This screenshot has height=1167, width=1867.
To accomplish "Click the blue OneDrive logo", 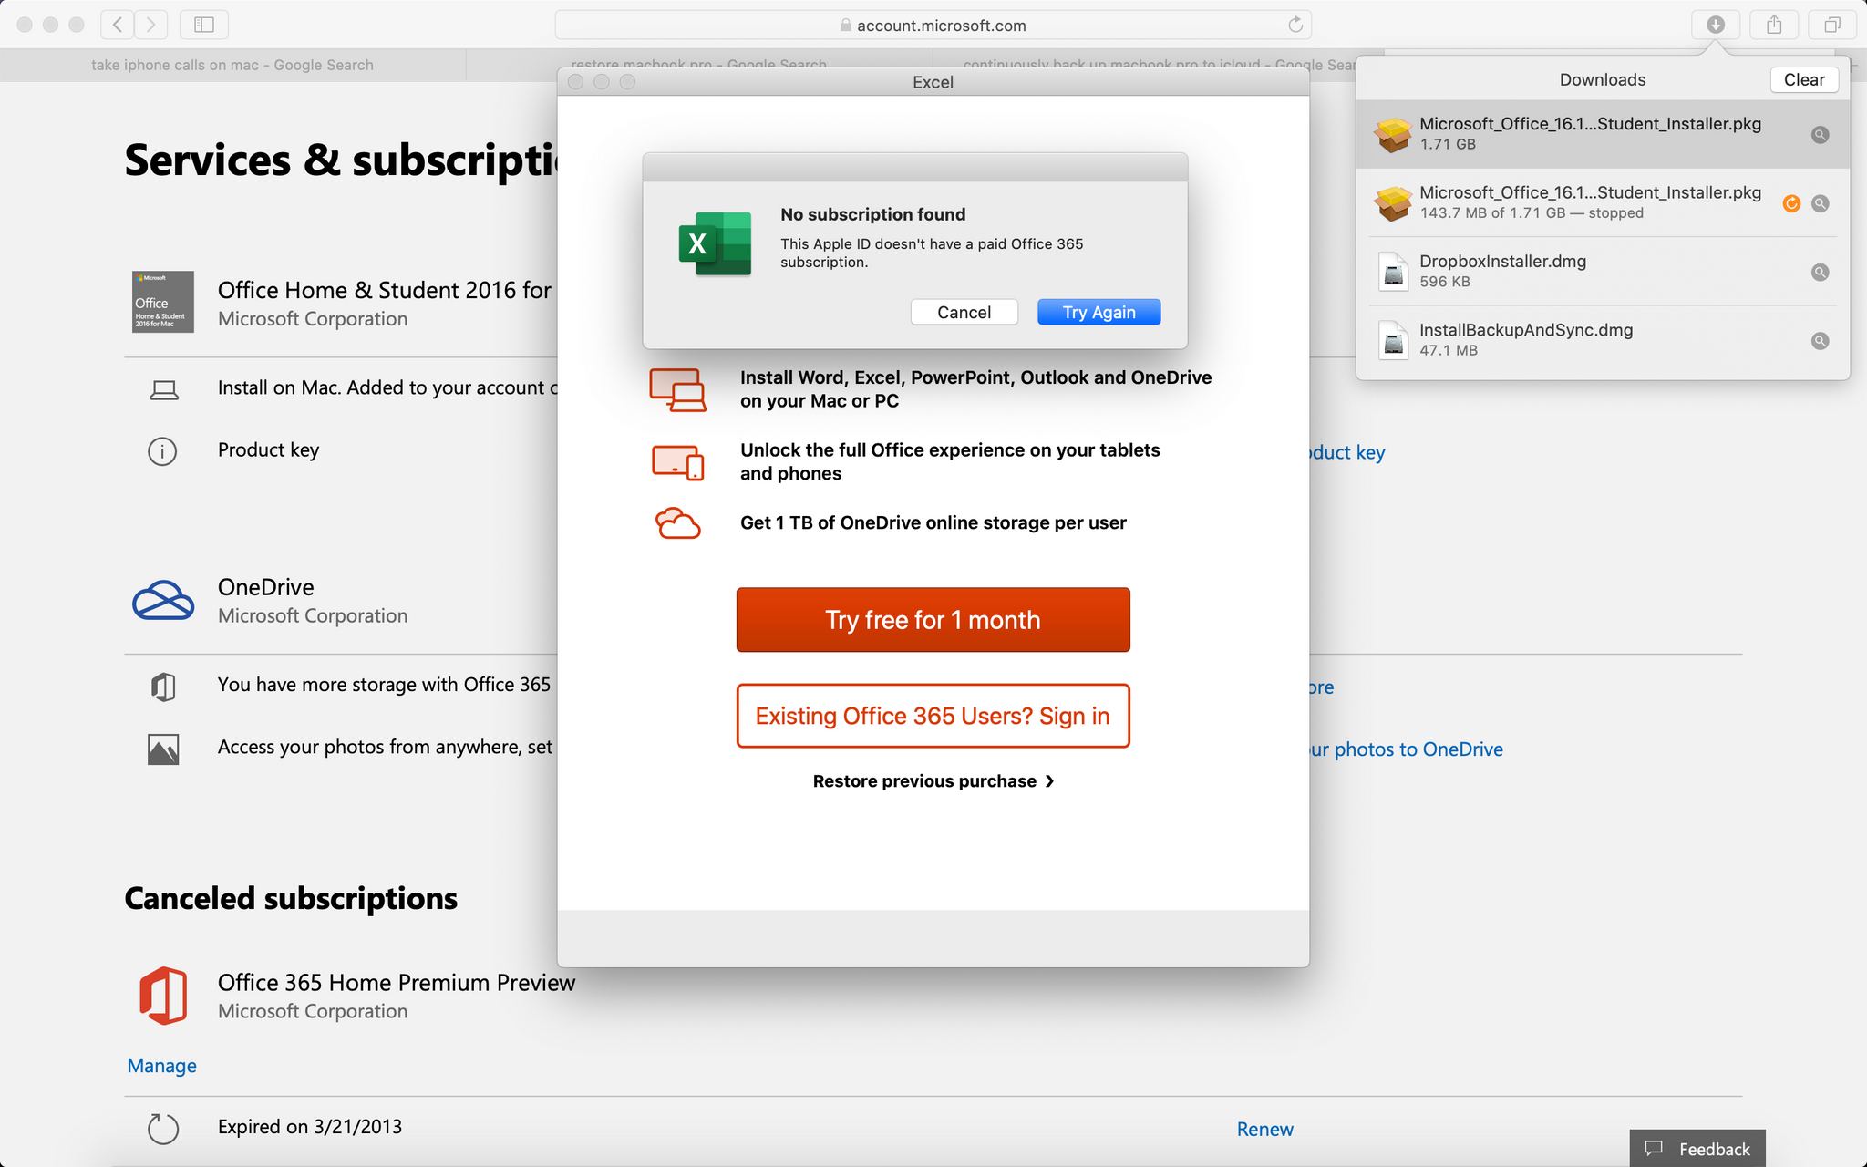I will [x=163, y=601].
